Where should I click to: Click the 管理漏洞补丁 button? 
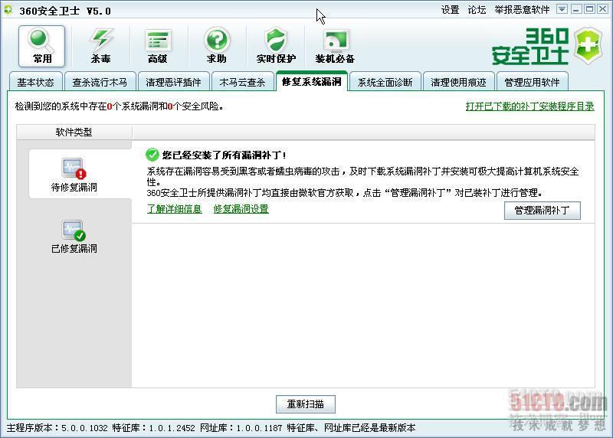[x=543, y=211]
